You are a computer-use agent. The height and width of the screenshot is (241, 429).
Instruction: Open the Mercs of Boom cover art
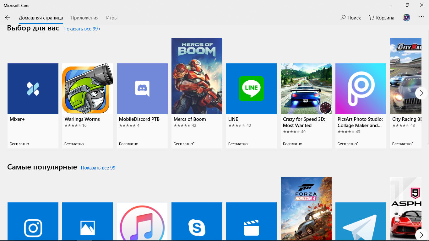coord(197,76)
